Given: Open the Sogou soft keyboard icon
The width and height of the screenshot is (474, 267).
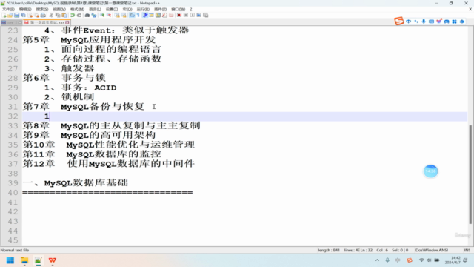Looking at the screenshot, I should click(x=431, y=22).
